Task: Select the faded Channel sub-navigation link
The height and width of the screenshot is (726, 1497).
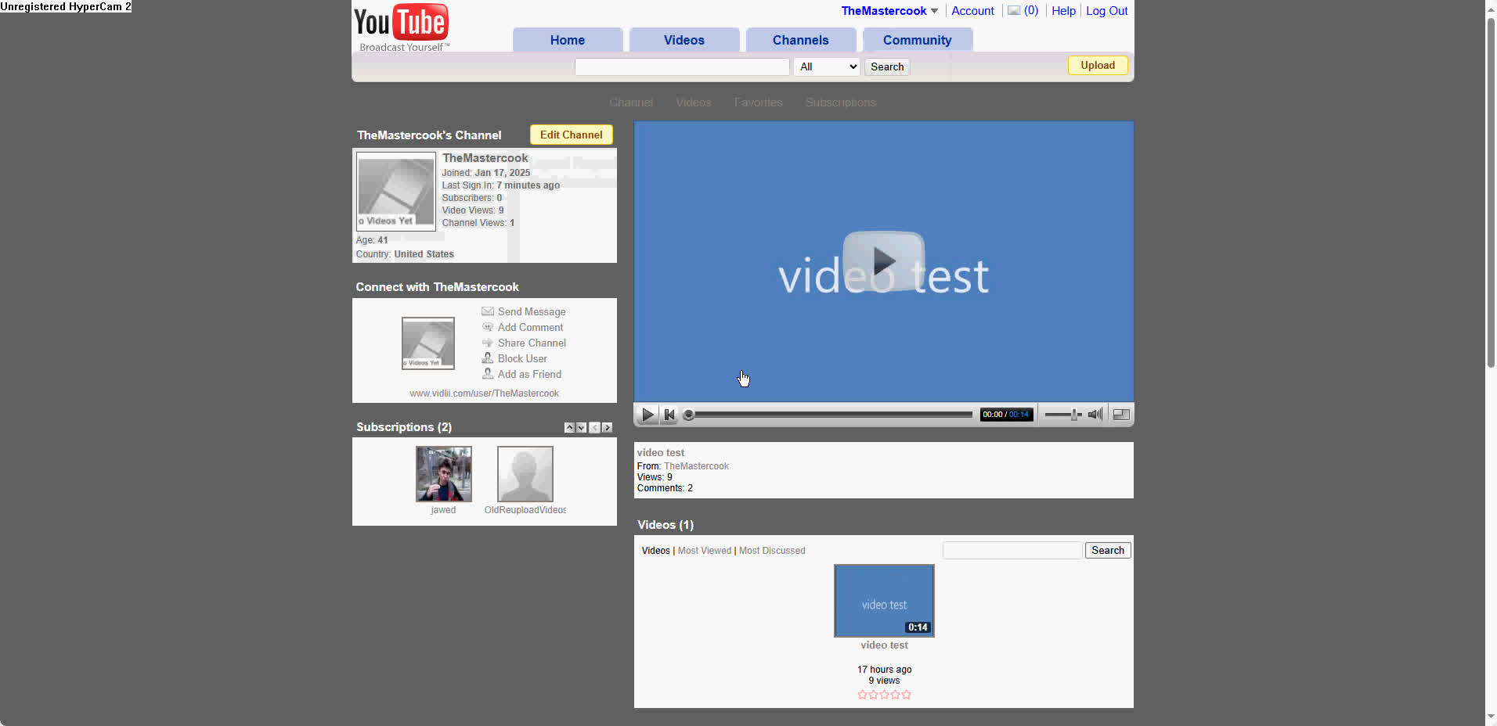Action: coord(631,102)
